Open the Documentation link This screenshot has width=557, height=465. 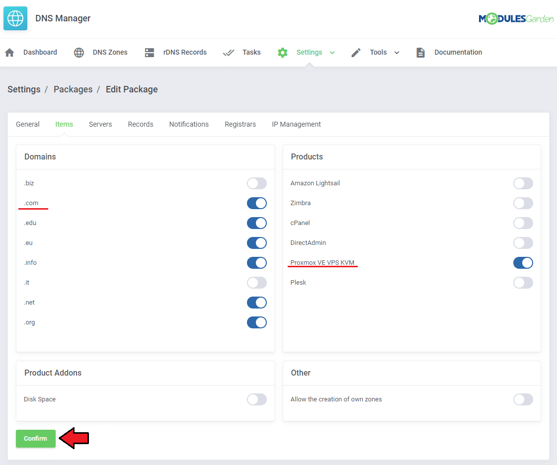tap(458, 52)
